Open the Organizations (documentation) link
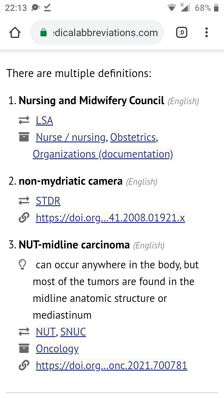 (103, 154)
